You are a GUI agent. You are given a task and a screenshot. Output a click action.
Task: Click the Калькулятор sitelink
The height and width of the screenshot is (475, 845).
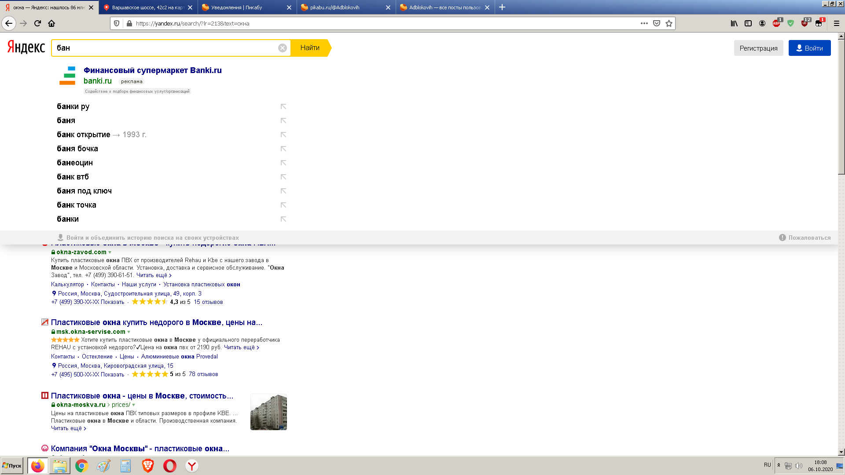tap(67, 285)
